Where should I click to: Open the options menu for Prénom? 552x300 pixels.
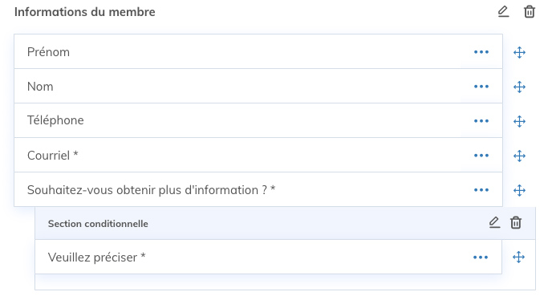481,52
